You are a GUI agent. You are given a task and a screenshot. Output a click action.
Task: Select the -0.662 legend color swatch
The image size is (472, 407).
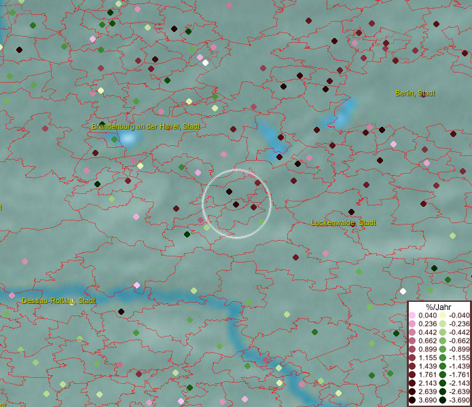(x=443, y=341)
